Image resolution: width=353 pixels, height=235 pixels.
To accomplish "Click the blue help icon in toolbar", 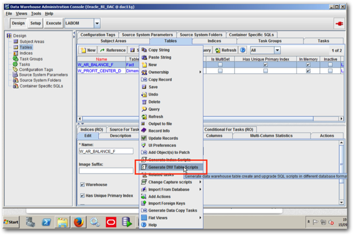I will [x=242, y=50].
